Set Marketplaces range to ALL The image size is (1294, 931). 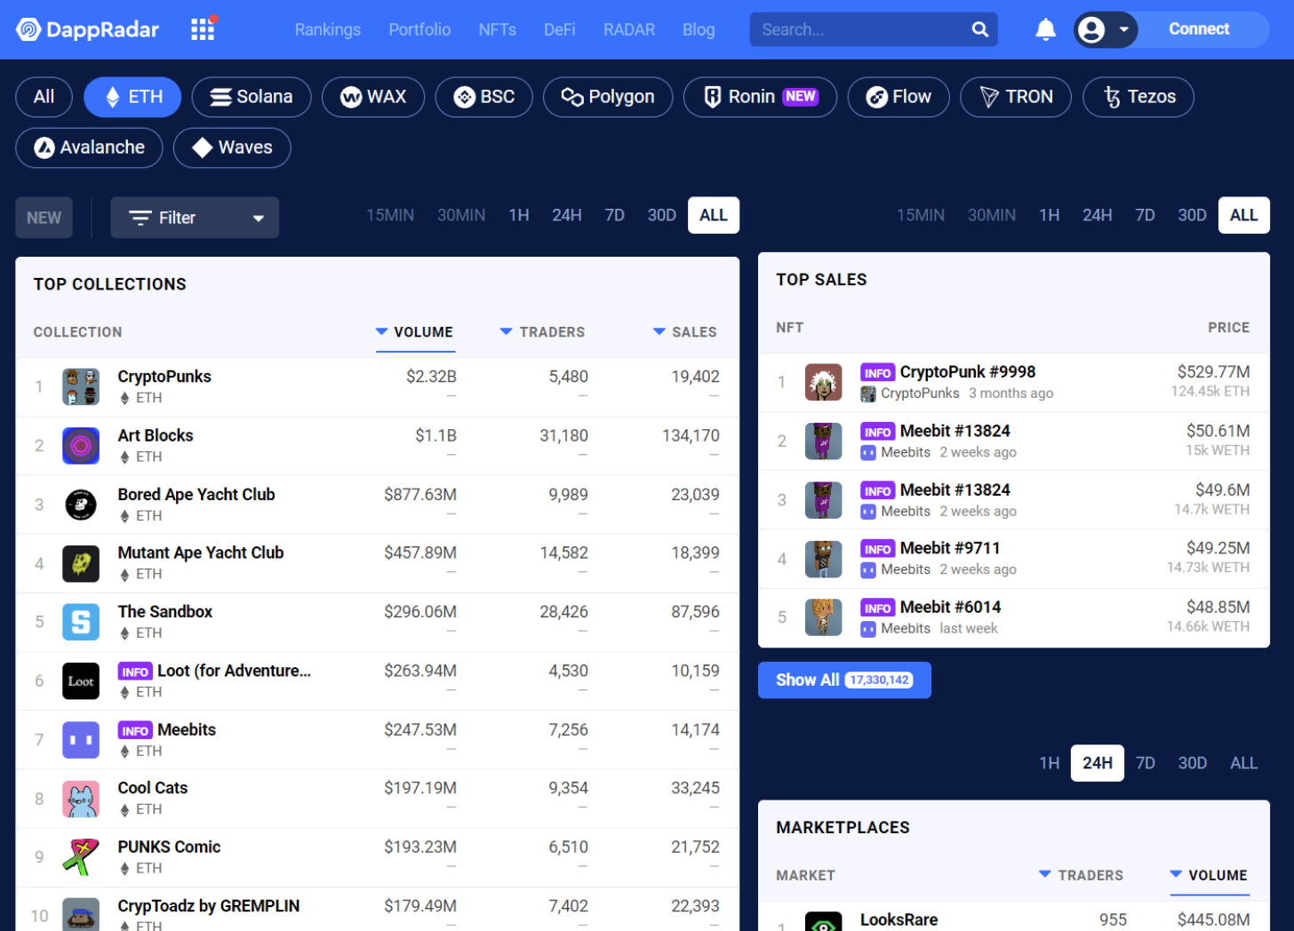(1243, 763)
